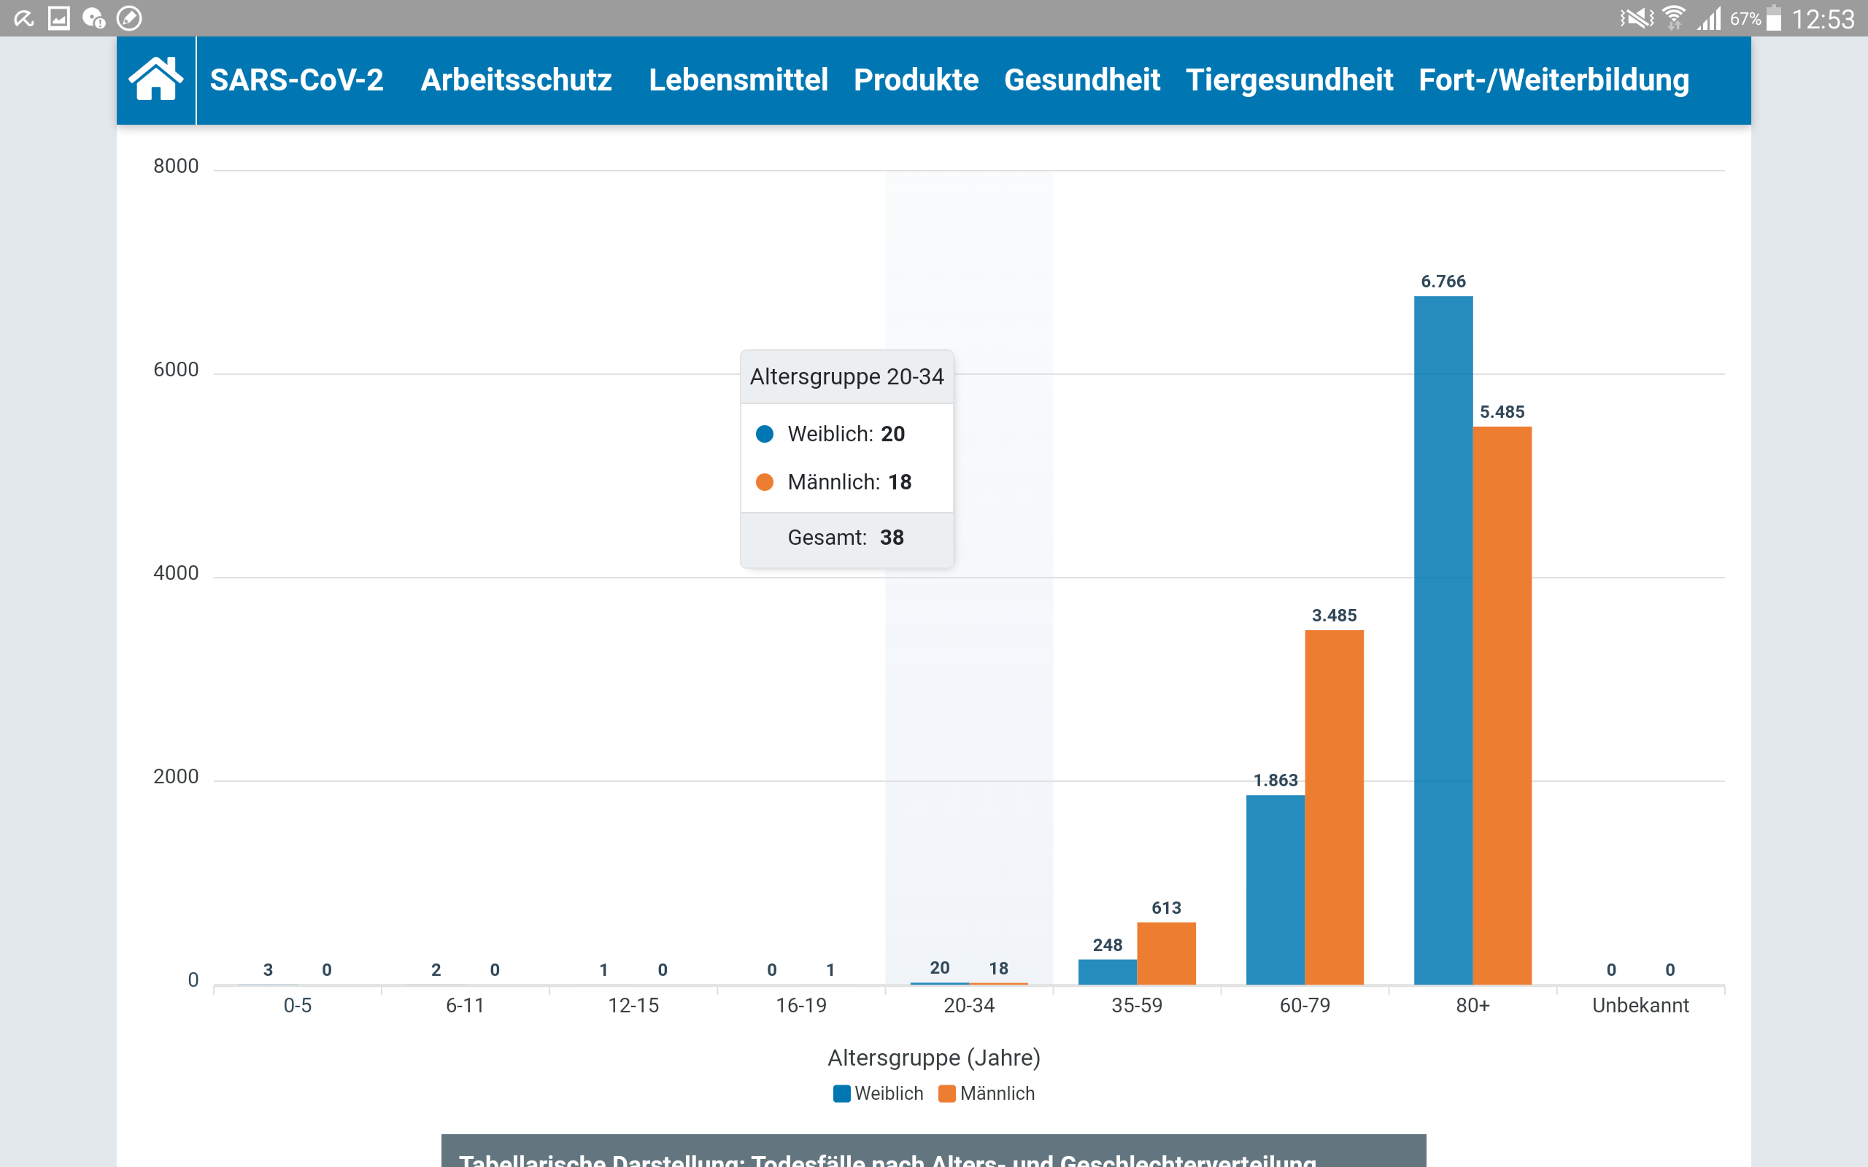This screenshot has width=1868, height=1167.
Task: Select the 60-79 Männlich bar with 3.485
Action: [1334, 807]
